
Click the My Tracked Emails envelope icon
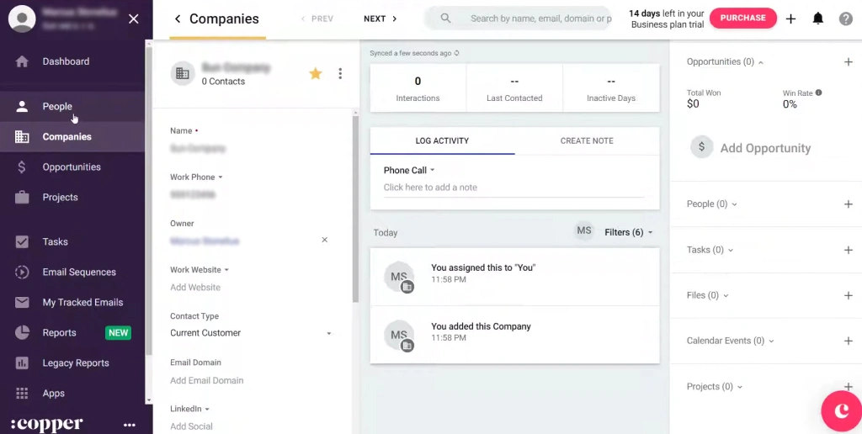pos(22,302)
